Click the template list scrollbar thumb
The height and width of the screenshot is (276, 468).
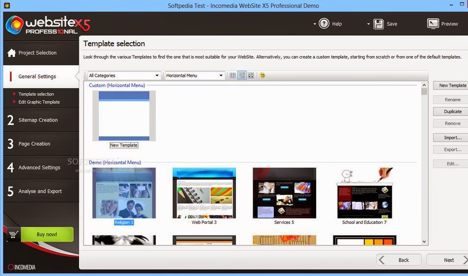tap(424, 92)
